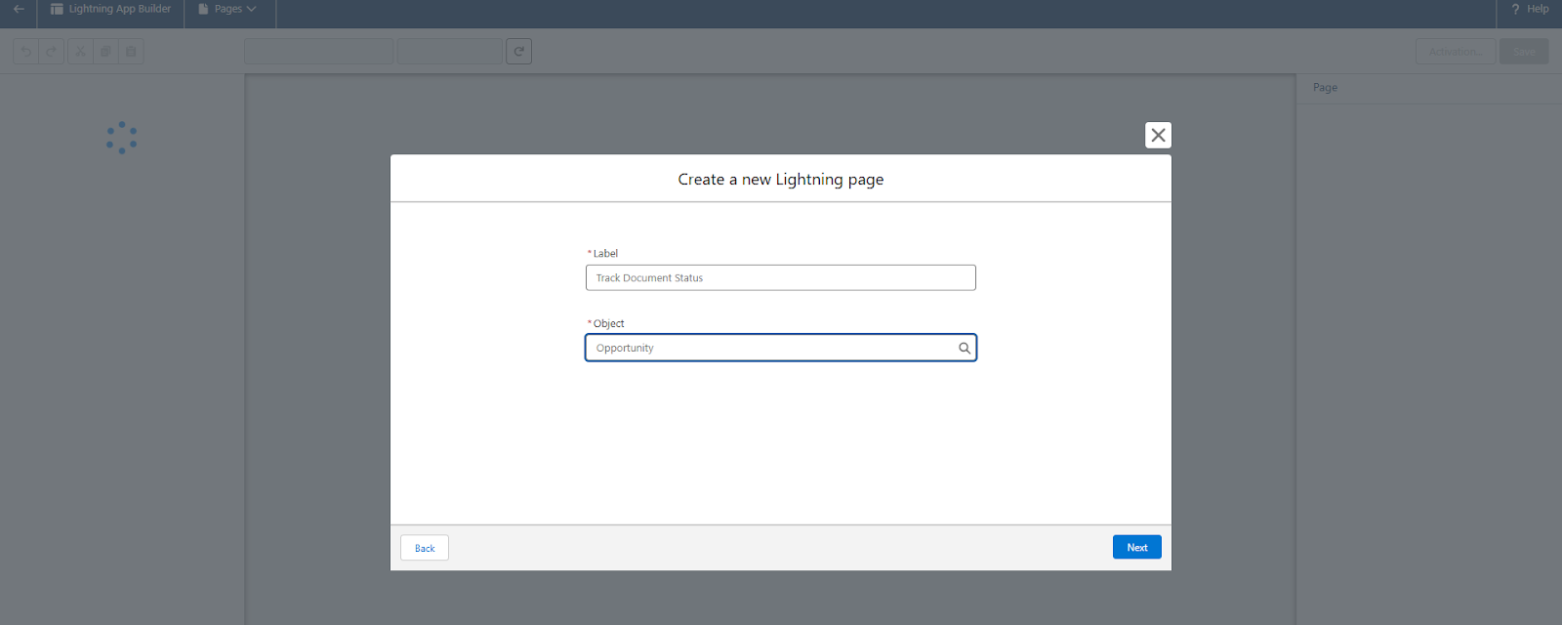Click the search magnifier in Object field
The width and height of the screenshot is (1562, 625).
coord(964,349)
